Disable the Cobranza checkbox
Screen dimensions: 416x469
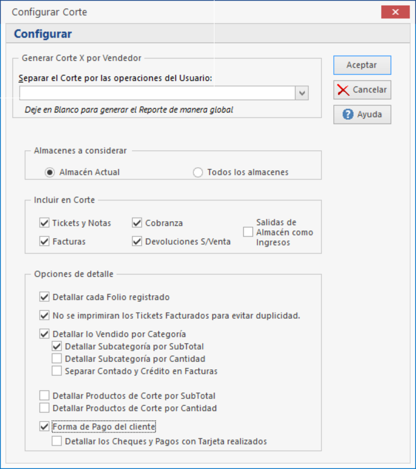pyautogui.click(x=137, y=223)
